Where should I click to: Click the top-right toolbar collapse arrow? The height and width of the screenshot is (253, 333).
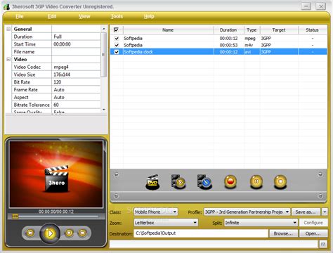point(320,174)
